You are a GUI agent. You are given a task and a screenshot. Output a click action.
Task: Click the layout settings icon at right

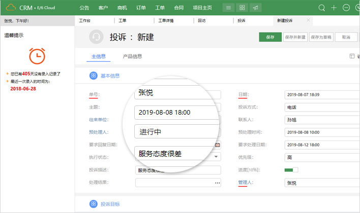[x=352, y=57]
